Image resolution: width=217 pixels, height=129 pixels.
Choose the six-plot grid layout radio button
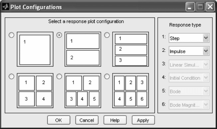coord(107,76)
